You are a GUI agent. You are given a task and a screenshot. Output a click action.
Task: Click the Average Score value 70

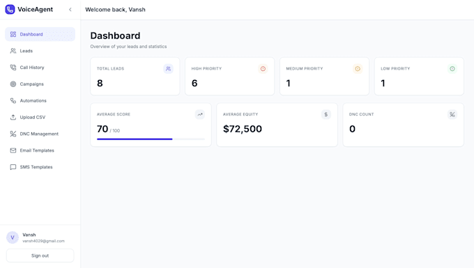[x=102, y=129]
